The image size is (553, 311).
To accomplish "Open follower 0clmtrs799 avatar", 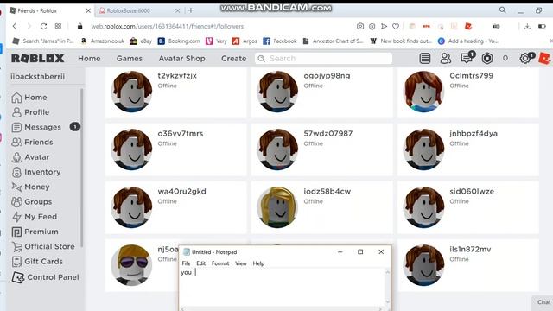I will [x=423, y=92].
